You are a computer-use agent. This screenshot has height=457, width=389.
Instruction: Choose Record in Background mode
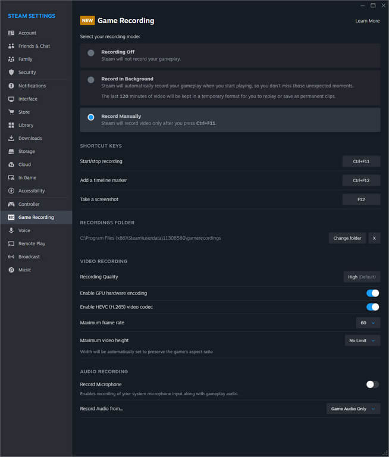point(91,80)
